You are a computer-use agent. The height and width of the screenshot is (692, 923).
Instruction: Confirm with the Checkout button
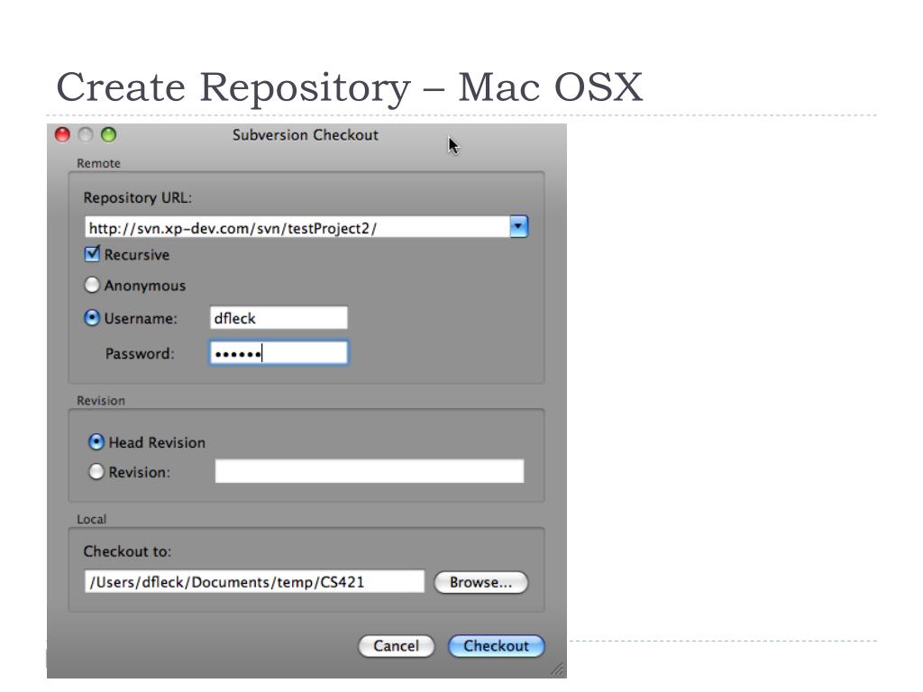pyautogui.click(x=497, y=646)
